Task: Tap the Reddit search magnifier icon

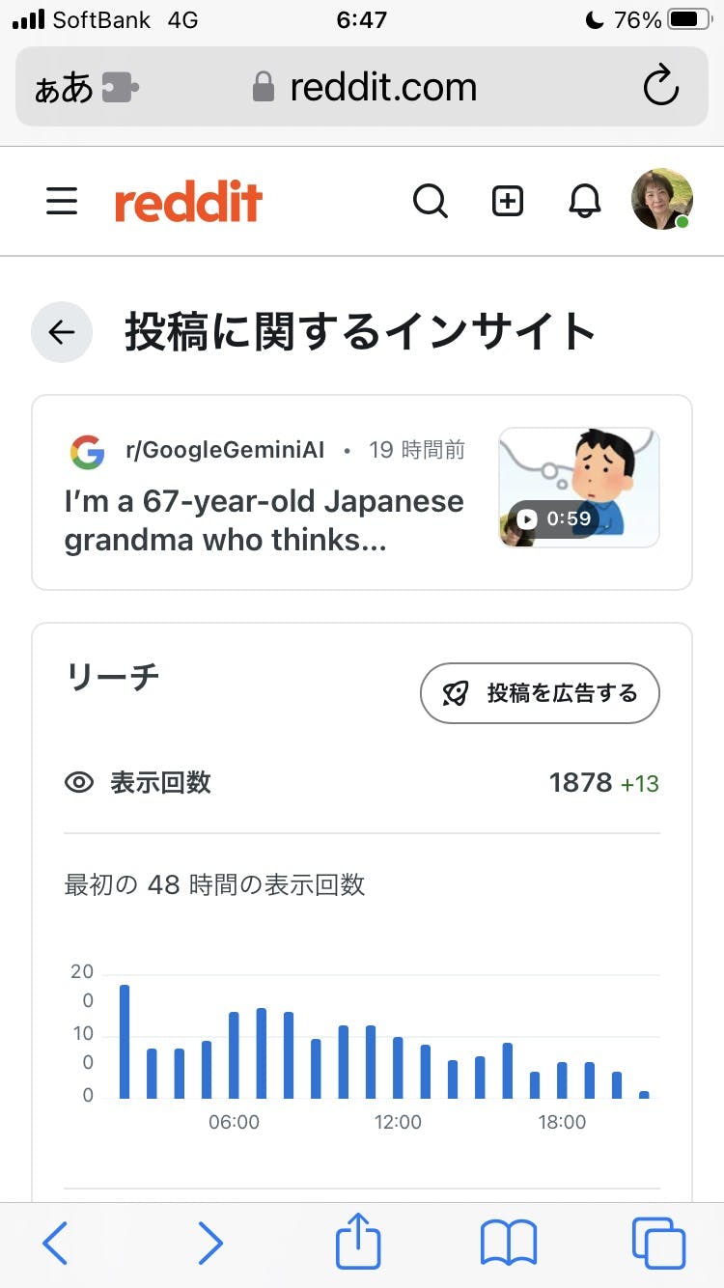Action: [x=430, y=201]
